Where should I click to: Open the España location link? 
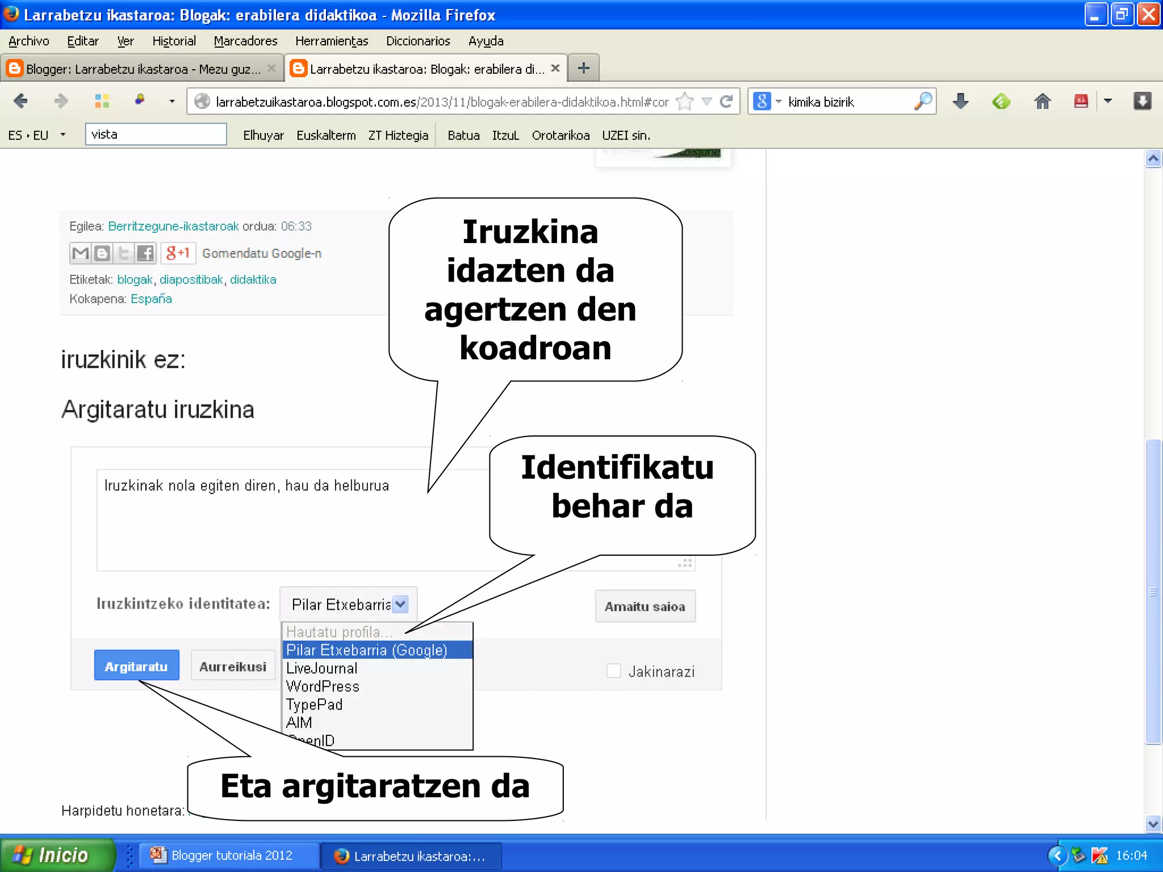(151, 299)
